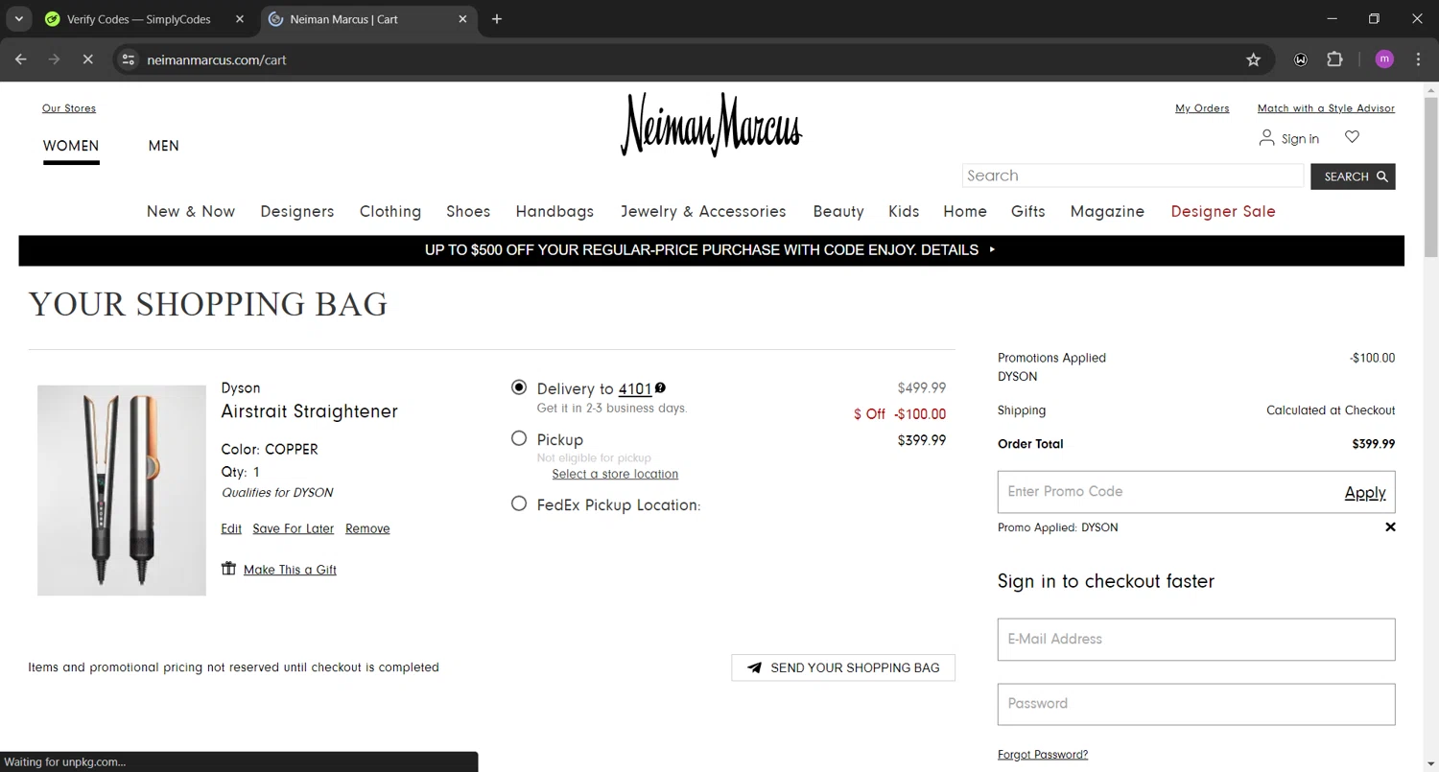
Task: Select the Pickup radio button
Action: 519,438
